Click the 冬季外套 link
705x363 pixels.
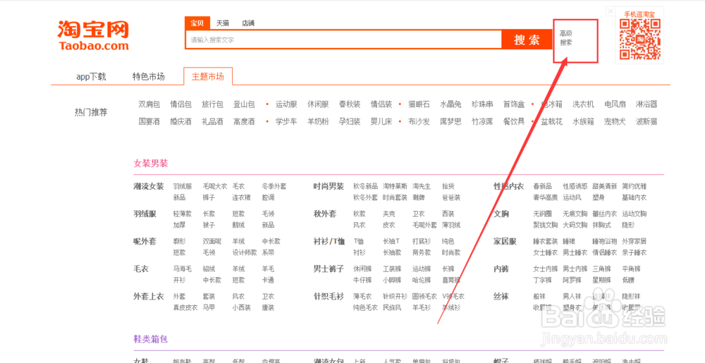(x=274, y=186)
